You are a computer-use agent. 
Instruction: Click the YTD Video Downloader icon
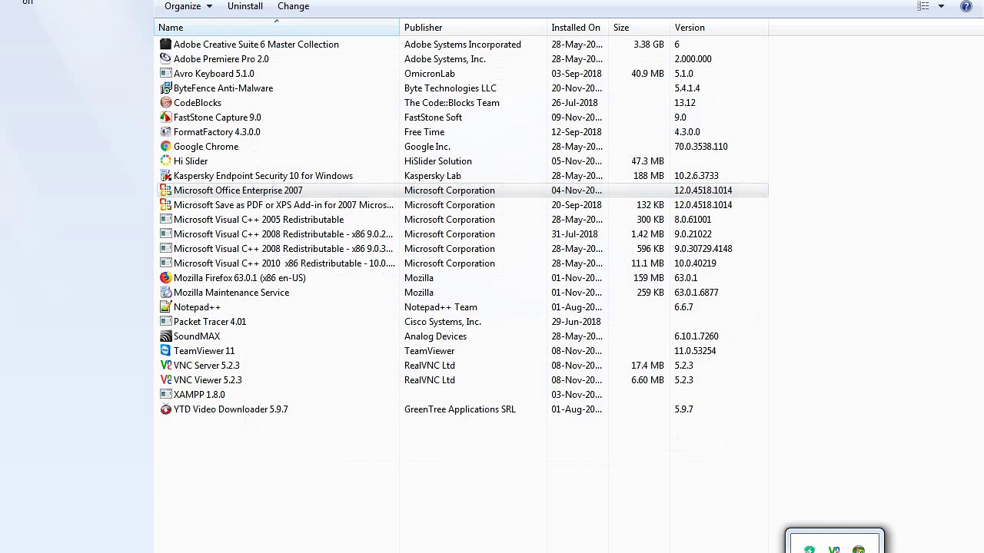165,409
